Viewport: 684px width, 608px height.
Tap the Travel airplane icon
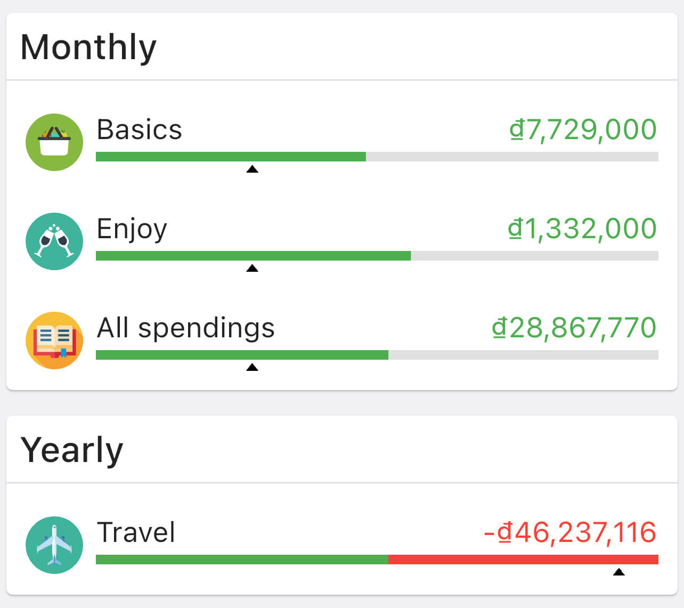click(54, 545)
